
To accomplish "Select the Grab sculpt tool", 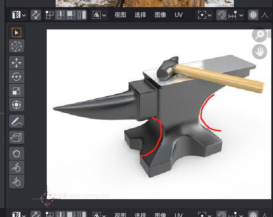I will tap(16, 153).
